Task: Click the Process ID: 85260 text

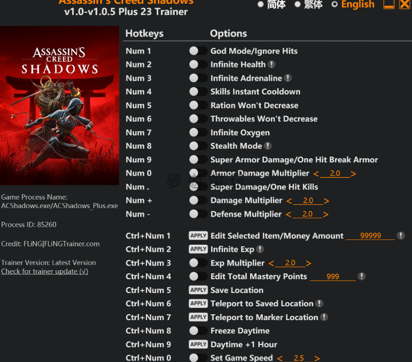Action: [x=29, y=225]
